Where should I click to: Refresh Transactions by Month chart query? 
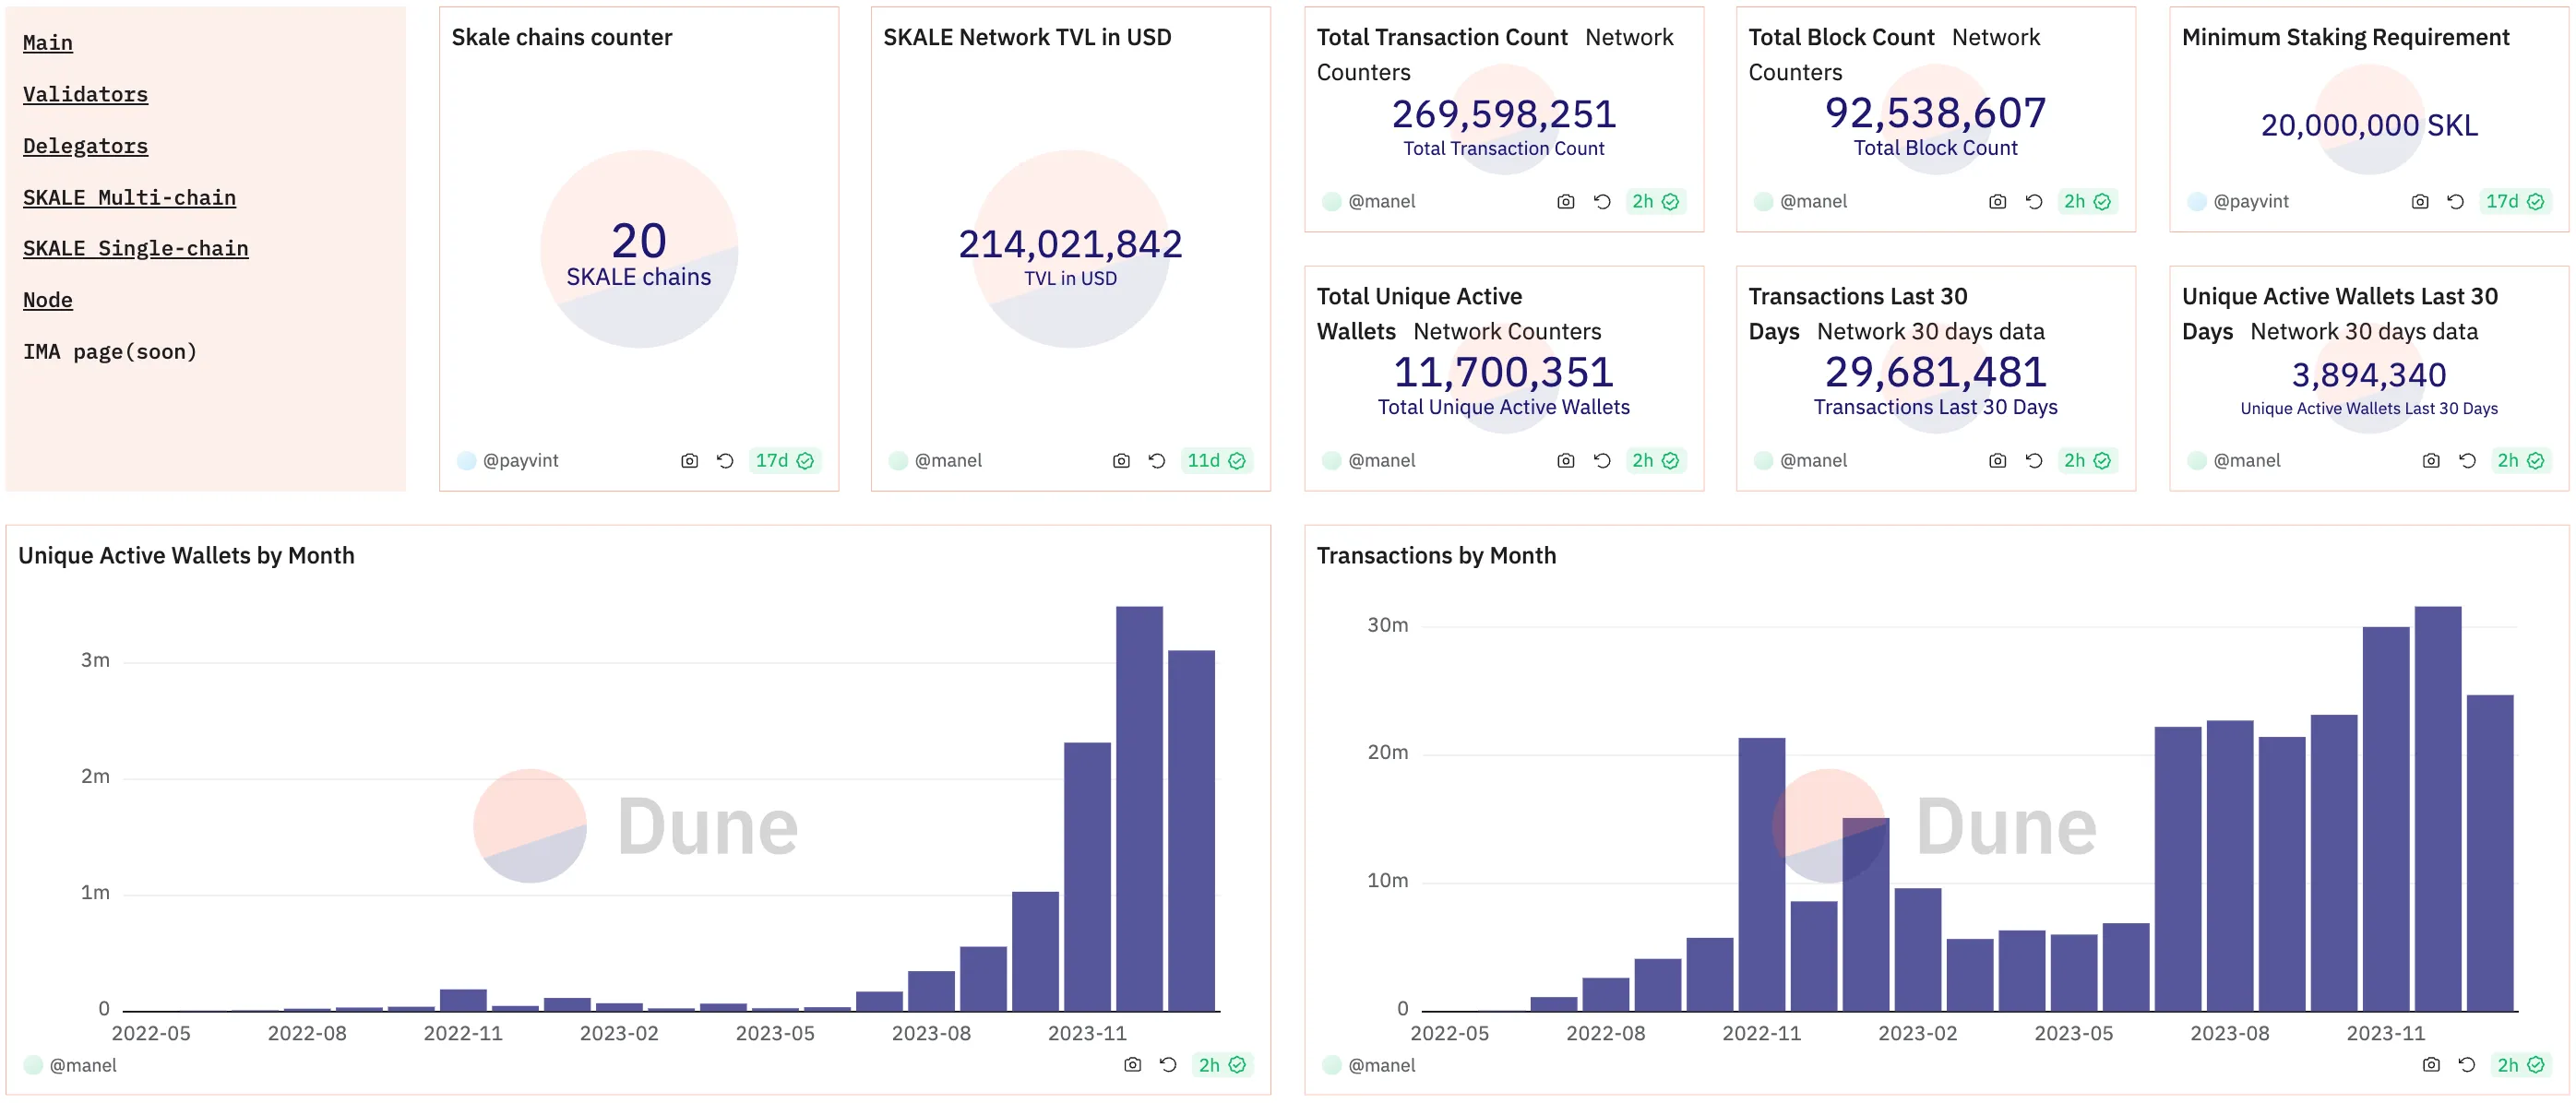[2467, 1066]
